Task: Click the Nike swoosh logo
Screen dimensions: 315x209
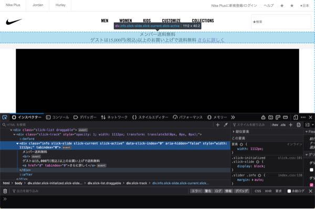Action: pos(14,22)
